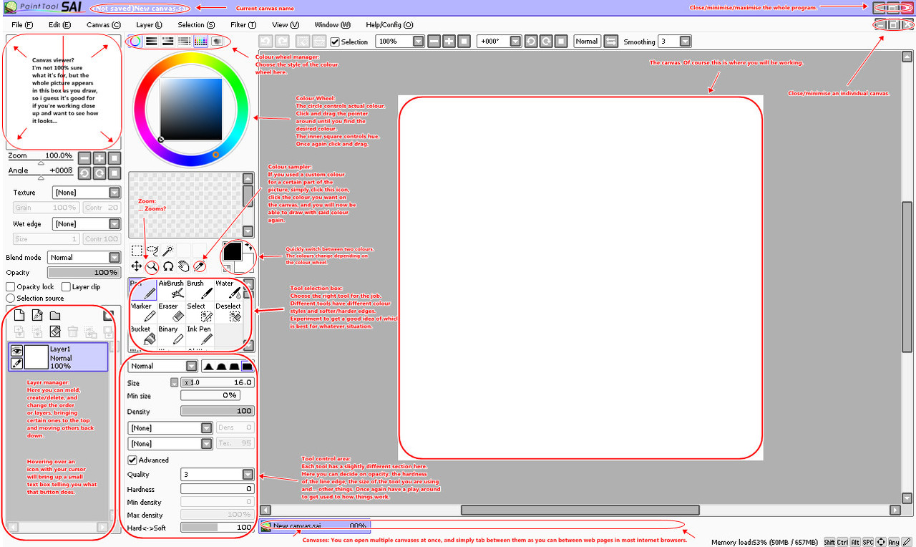Open the brush shape [None] dropdown
The width and height of the screenshot is (916, 547).
pos(170,427)
